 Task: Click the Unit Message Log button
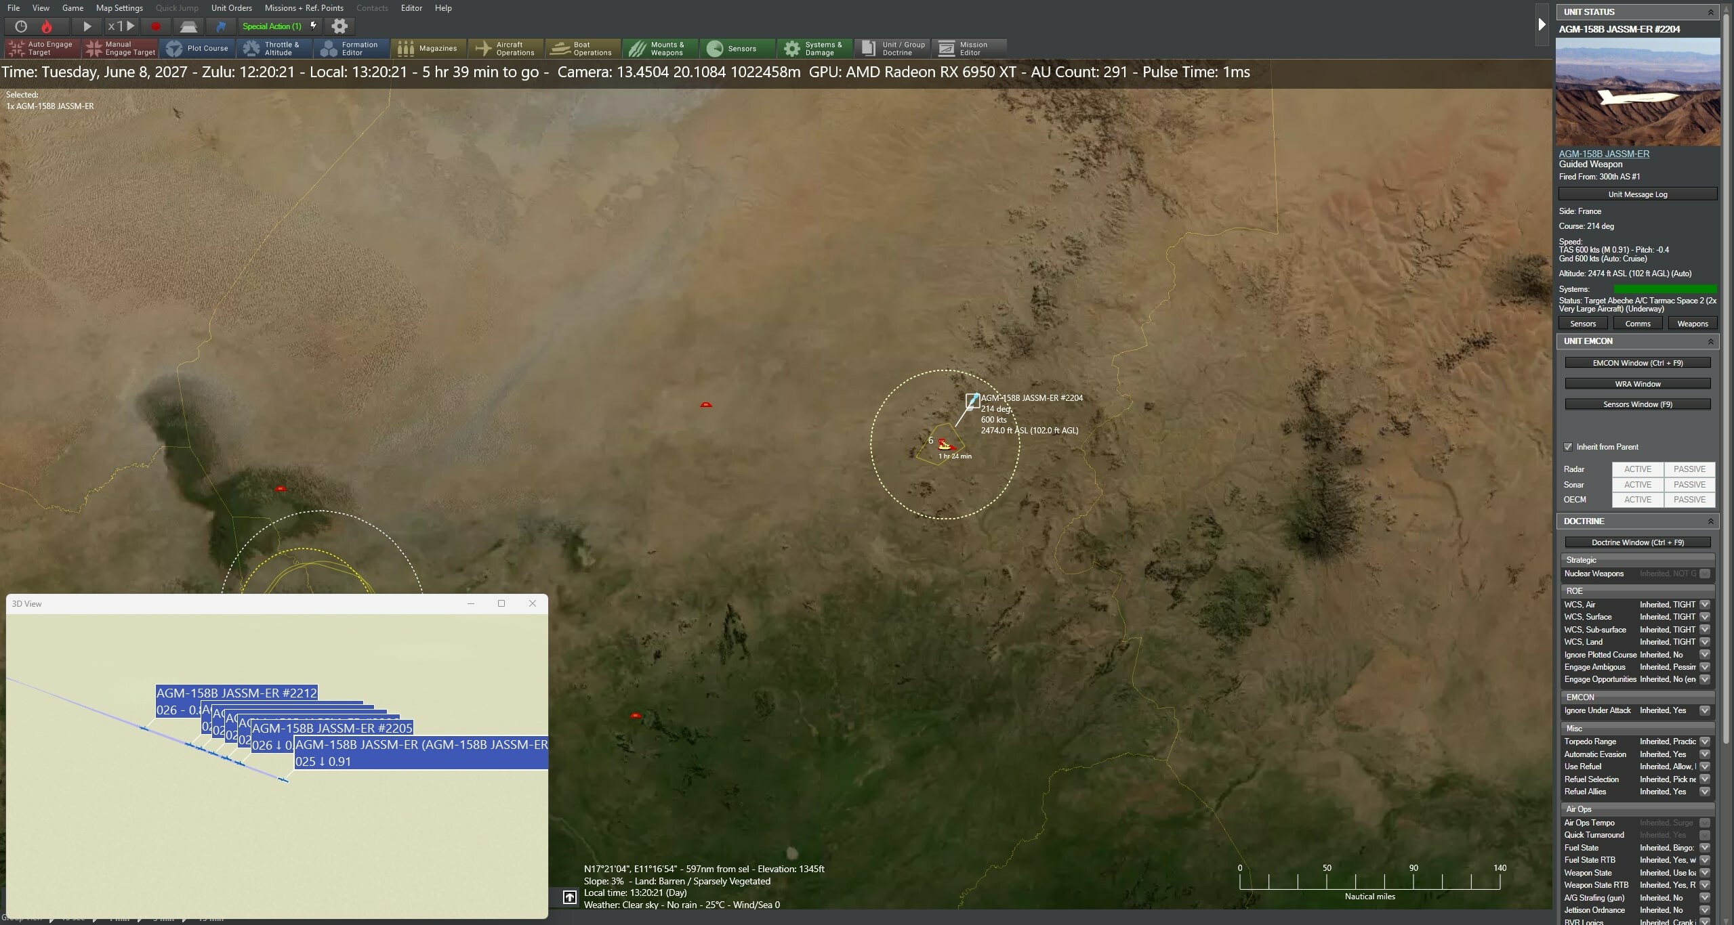[x=1637, y=194]
